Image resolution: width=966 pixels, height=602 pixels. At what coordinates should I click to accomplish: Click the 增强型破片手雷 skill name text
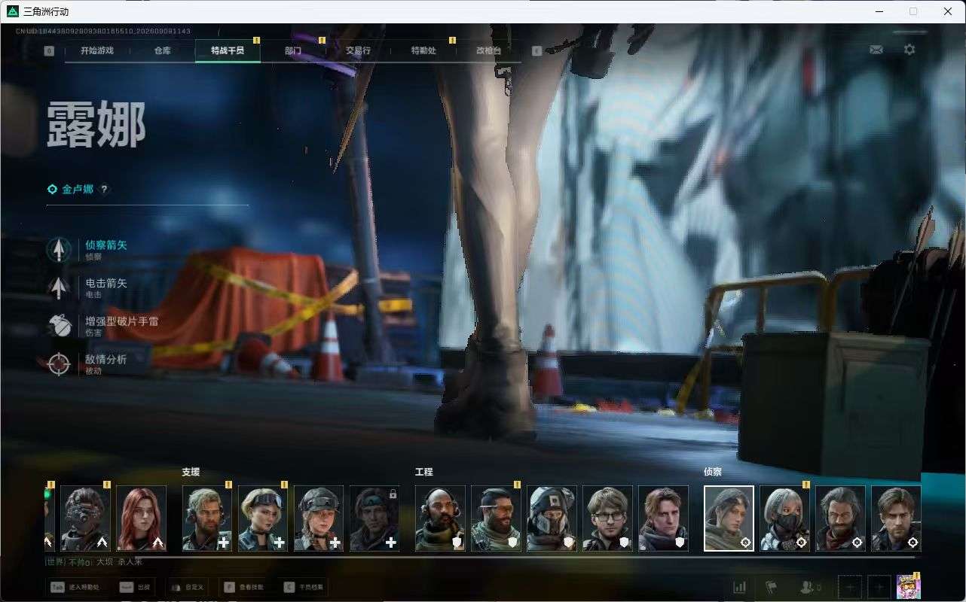click(122, 321)
